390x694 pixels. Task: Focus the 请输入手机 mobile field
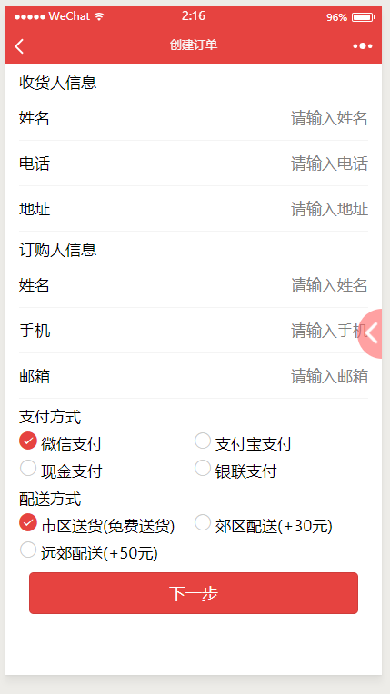tap(329, 331)
